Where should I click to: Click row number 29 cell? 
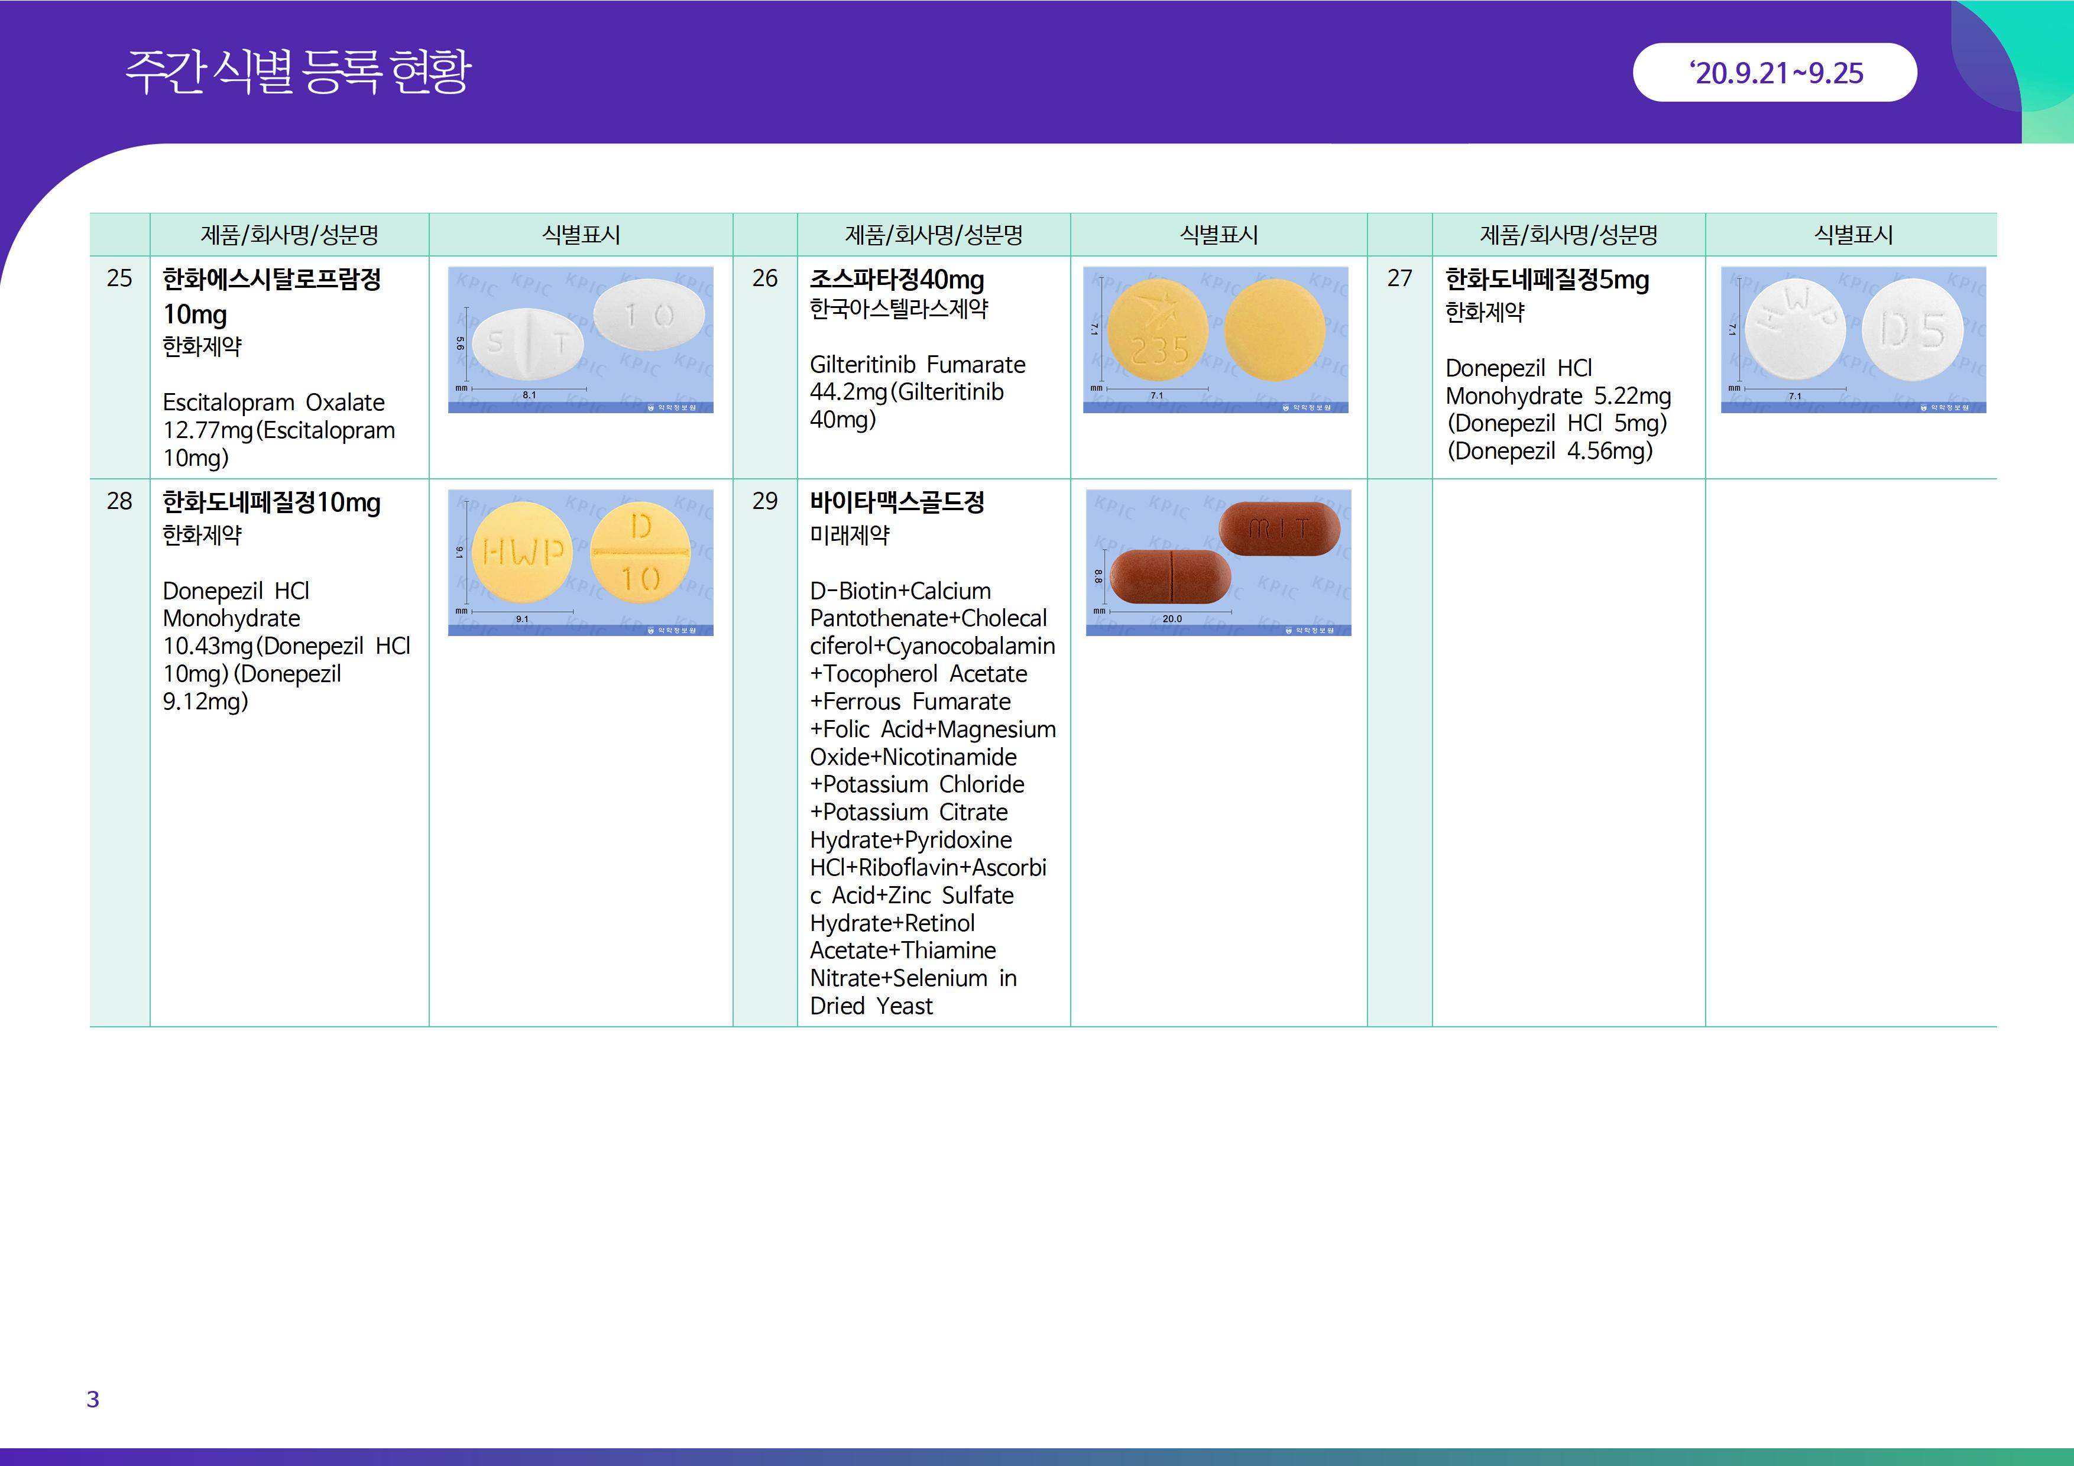[x=764, y=501]
